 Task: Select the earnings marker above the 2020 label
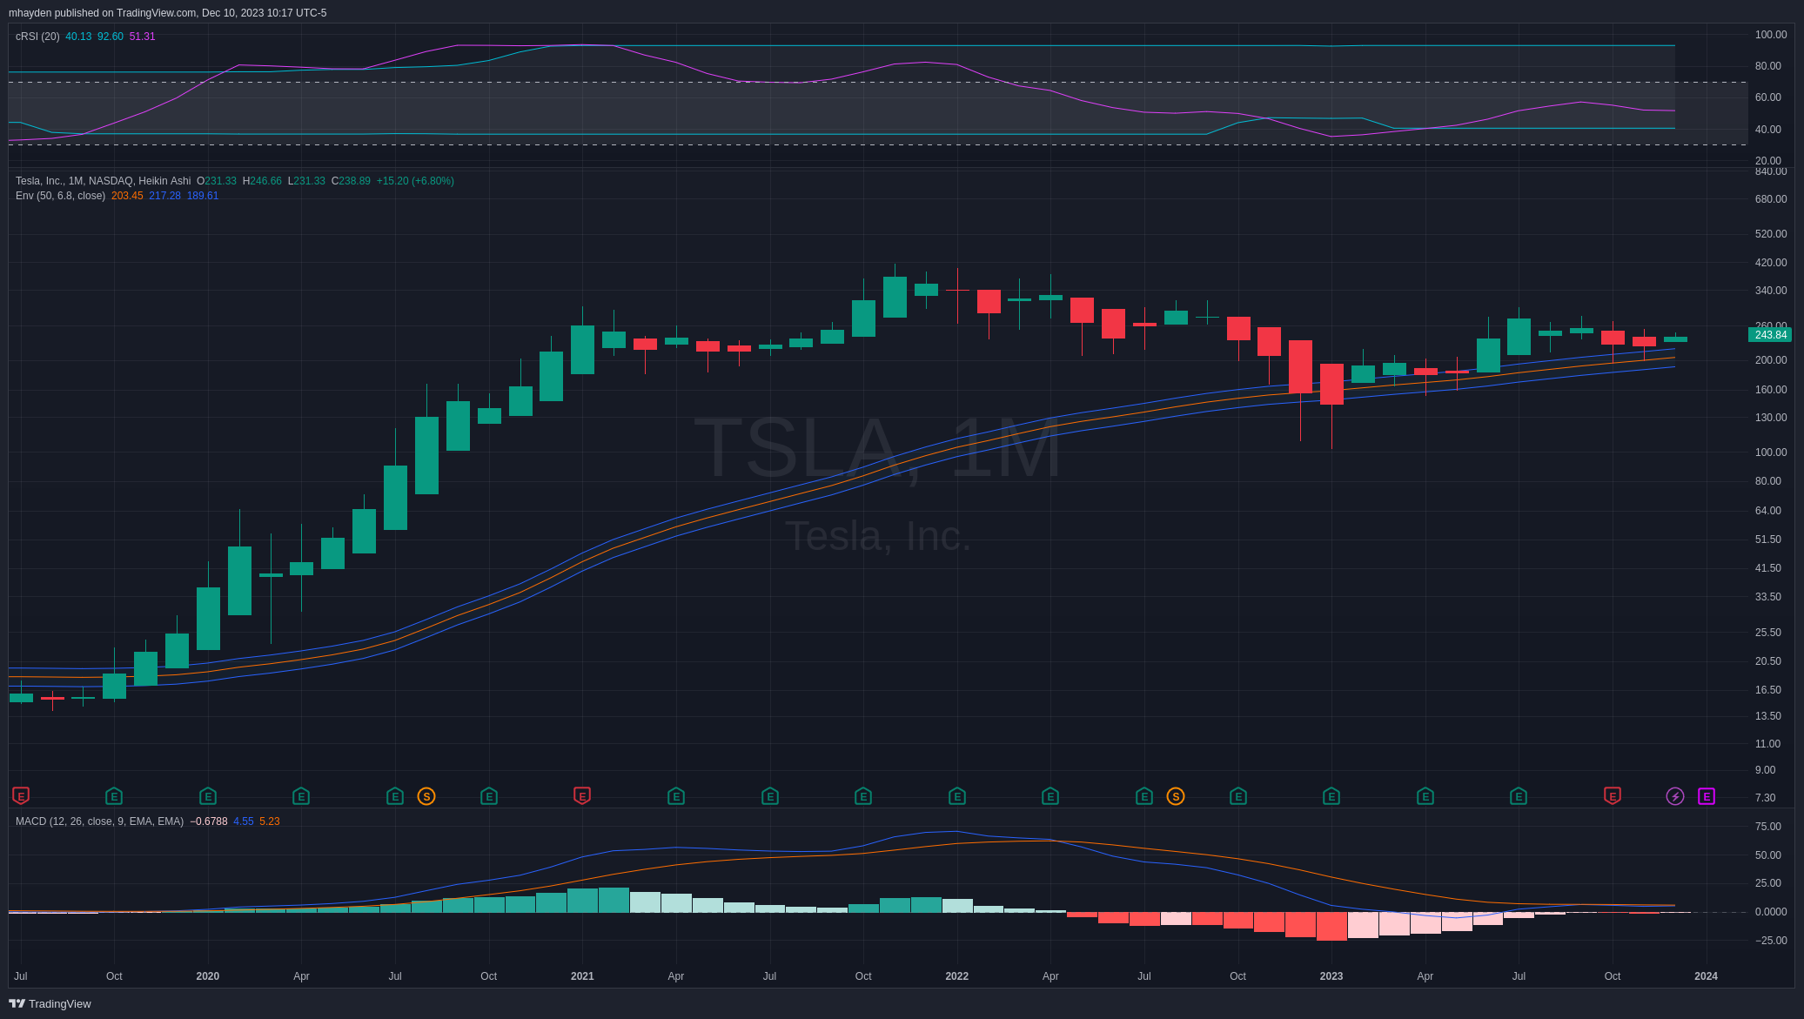tap(208, 796)
